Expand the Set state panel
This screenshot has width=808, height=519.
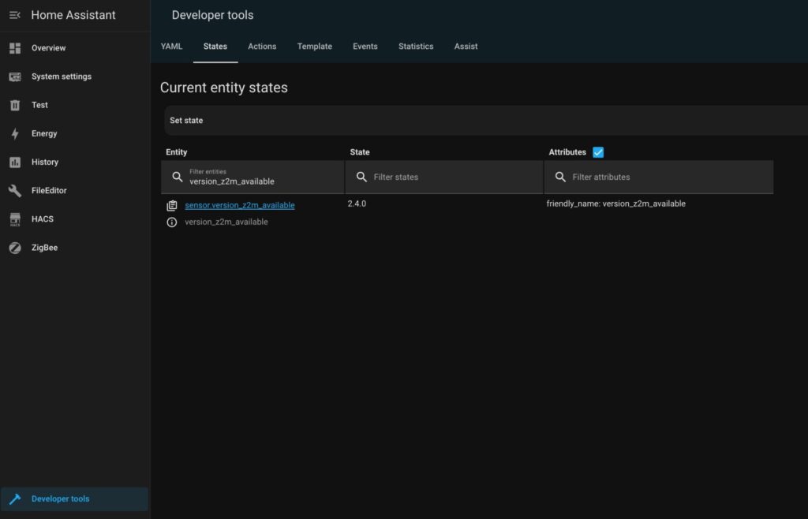(486, 121)
